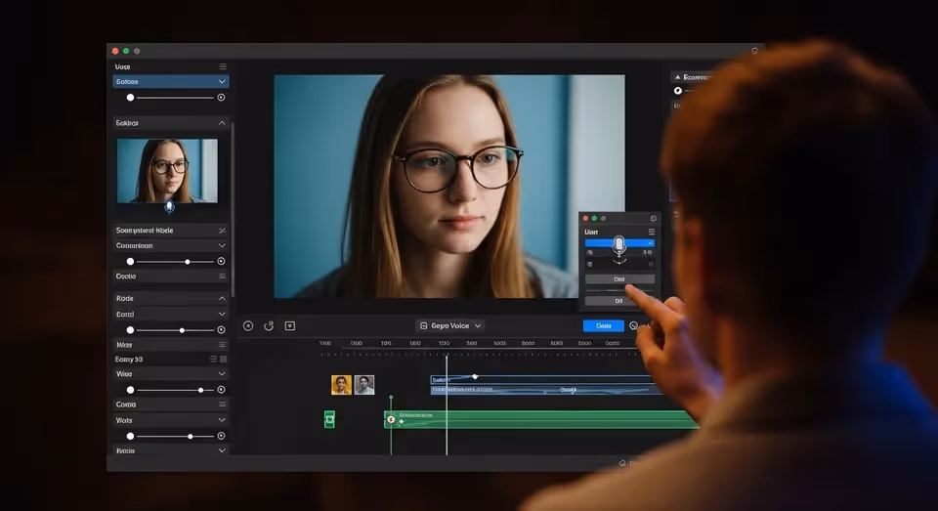The height and width of the screenshot is (511, 938).
Task: Open the menu icon on Coroa row
Action: tap(222, 405)
